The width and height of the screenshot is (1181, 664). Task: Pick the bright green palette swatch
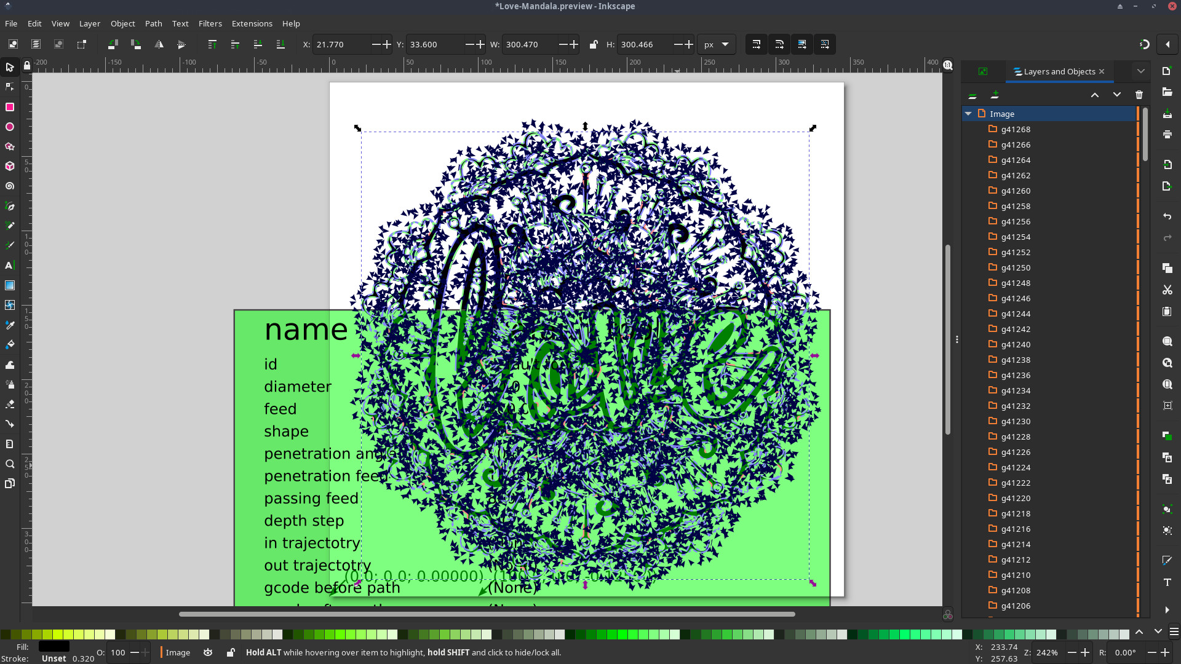point(622,634)
